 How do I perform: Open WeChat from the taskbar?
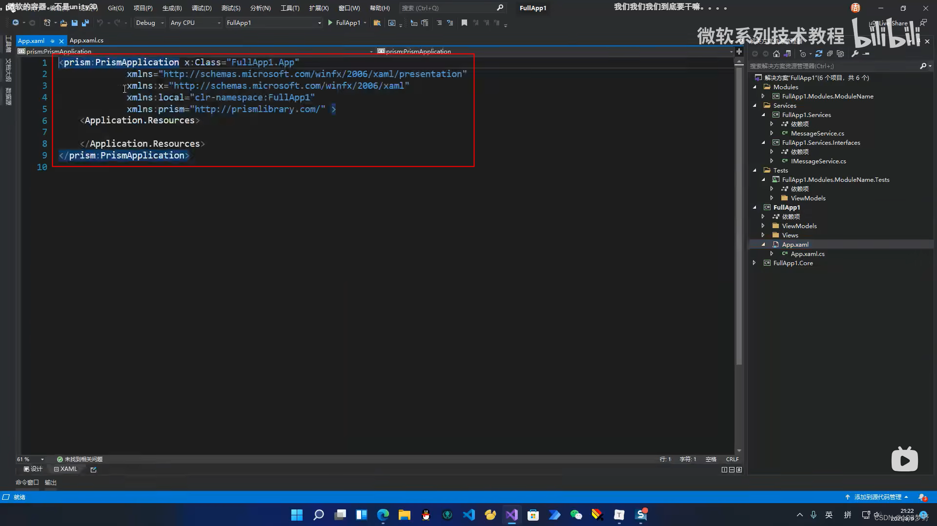click(576, 515)
